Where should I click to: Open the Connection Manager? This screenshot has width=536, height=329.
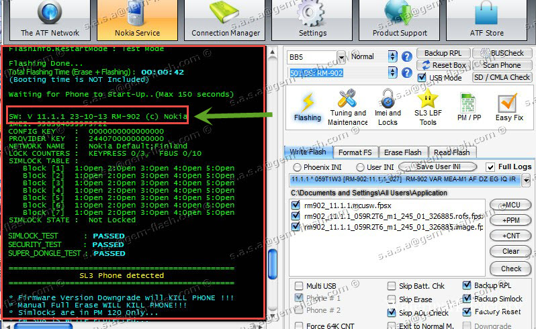click(x=225, y=20)
